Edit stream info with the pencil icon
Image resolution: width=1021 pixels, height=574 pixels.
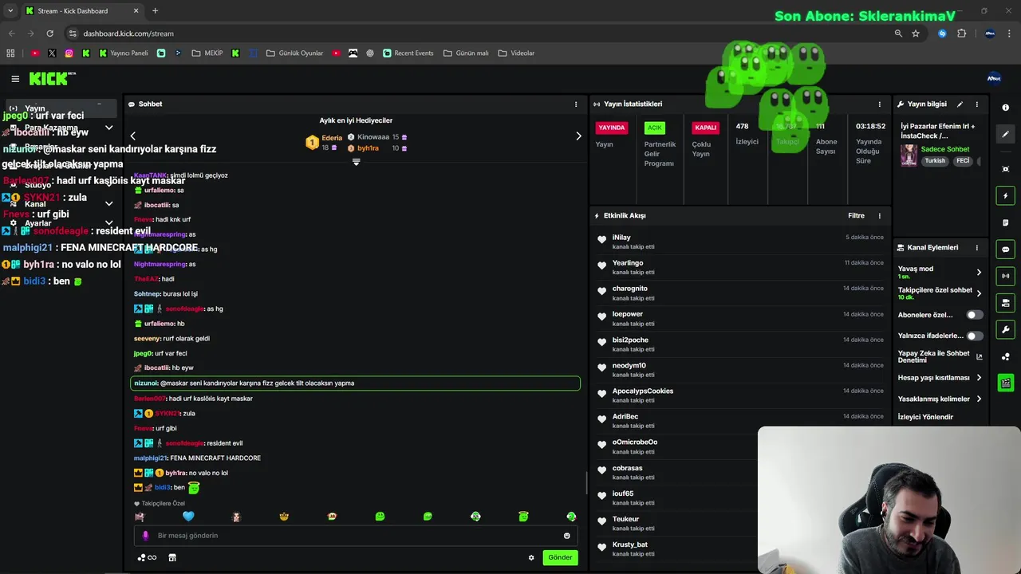(x=960, y=104)
